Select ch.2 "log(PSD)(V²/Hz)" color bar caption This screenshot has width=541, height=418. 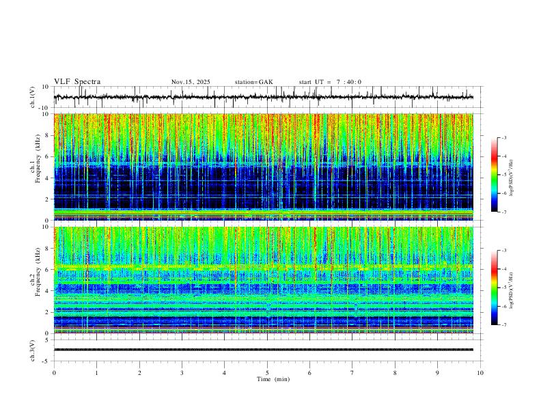tap(511, 291)
